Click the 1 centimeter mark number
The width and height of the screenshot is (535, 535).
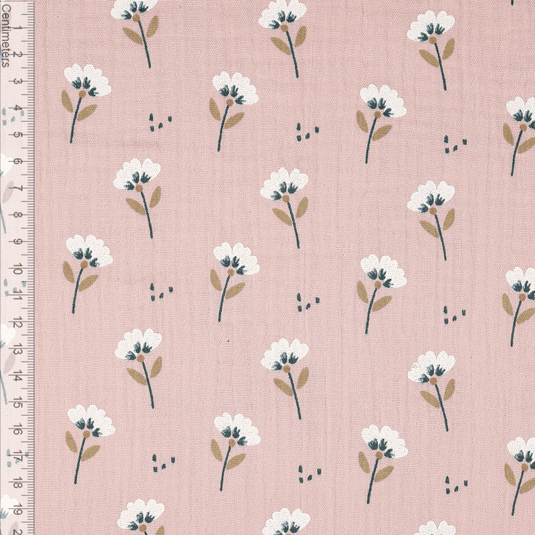coord(17,27)
